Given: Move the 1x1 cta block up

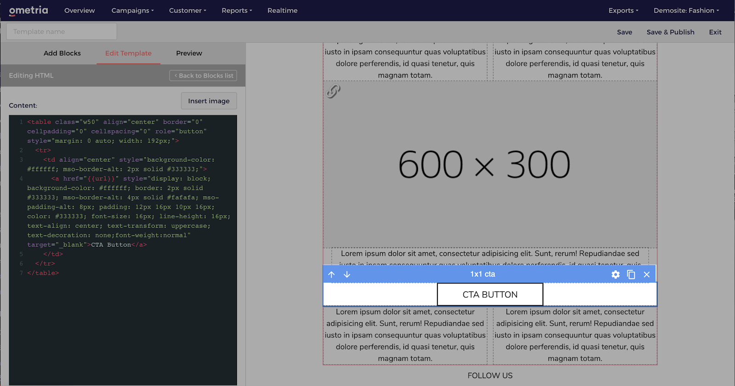Looking at the screenshot, I should click(x=332, y=274).
